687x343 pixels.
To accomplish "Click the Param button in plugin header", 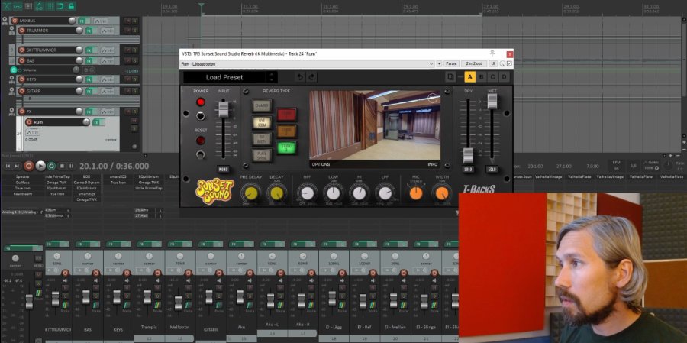I will [x=451, y=63].
